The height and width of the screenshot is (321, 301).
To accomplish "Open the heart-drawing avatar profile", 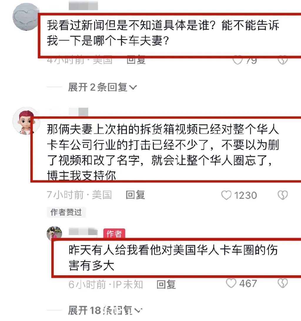I will (x=26, y=17).
